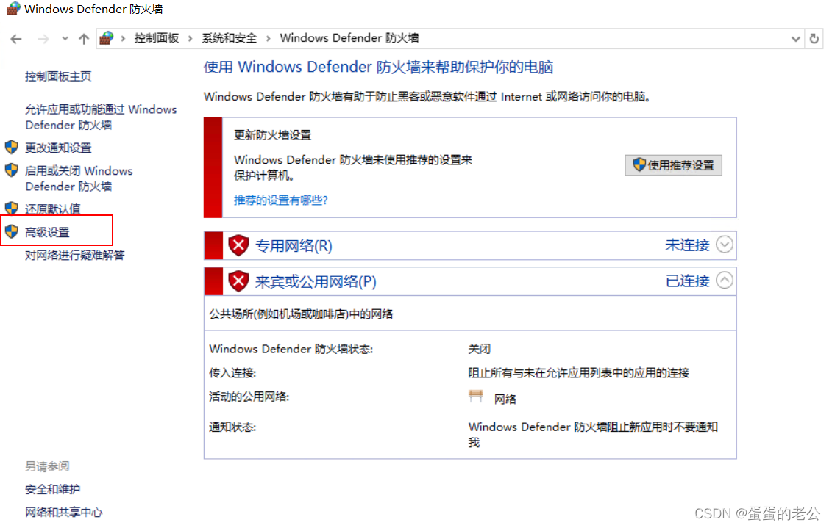Select Windows Defender 防火墙 breadcrumb item
Viewport: 832px width, 528px height.
point(349,38)
